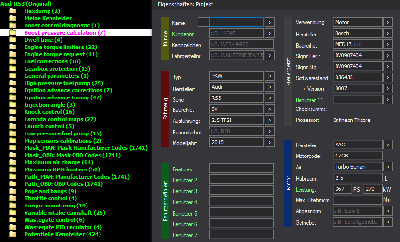Open the Art dropdown showing Turbo-Benzin
The image size is (400, 242).
click(x=388, y=167)
